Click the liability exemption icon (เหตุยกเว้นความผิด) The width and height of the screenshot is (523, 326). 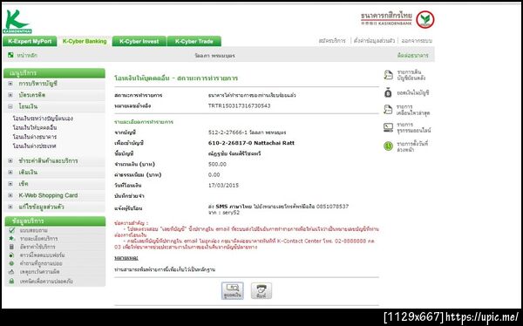pos(11,272)
